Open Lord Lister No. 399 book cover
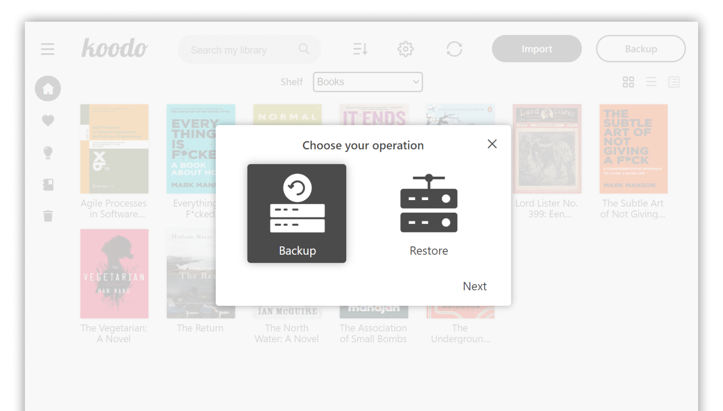 (x=547, y=149)
